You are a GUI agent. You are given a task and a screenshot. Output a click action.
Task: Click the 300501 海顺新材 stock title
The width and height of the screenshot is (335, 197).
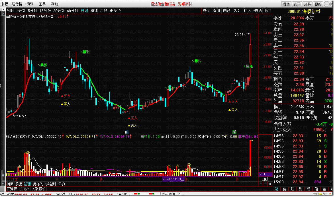pyautogui.click(x=304, y=11)
